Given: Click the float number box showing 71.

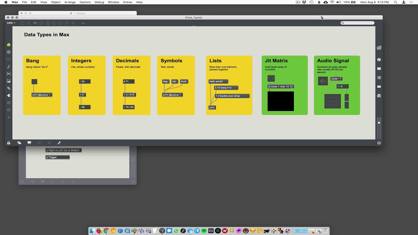Looking at the screenshot, I should pyautogui.click(x=129, y=81).
